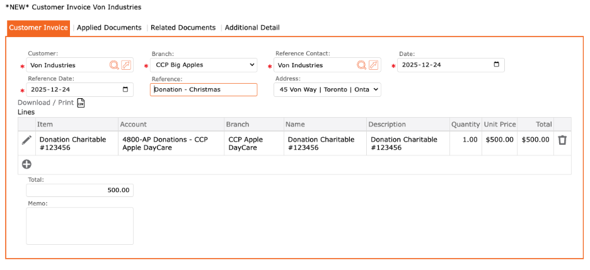The image size is (590, 270).
Task: Click the Download / Print link
Action: click(x=45, y=103)
